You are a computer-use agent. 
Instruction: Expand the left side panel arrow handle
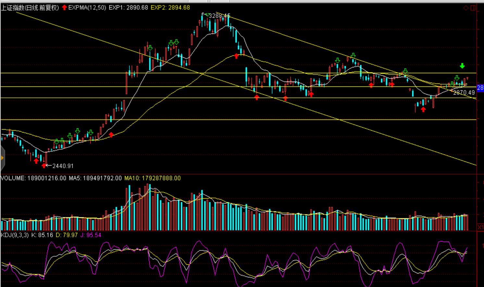tap(2, 158)
